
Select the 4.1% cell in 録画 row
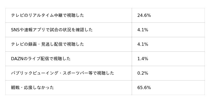point(143,44)
